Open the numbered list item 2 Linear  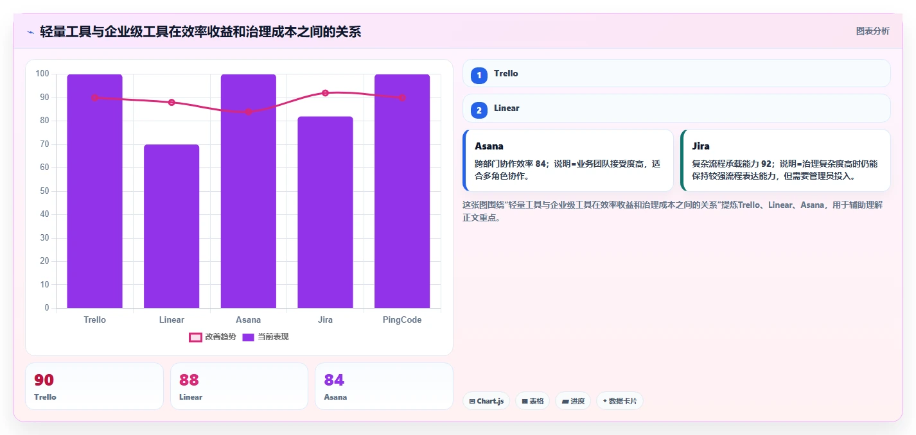point(676,108)
